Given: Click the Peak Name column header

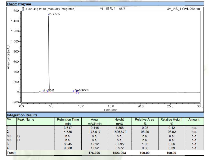Looking at the screenshot, I should [x=25, y=120].
